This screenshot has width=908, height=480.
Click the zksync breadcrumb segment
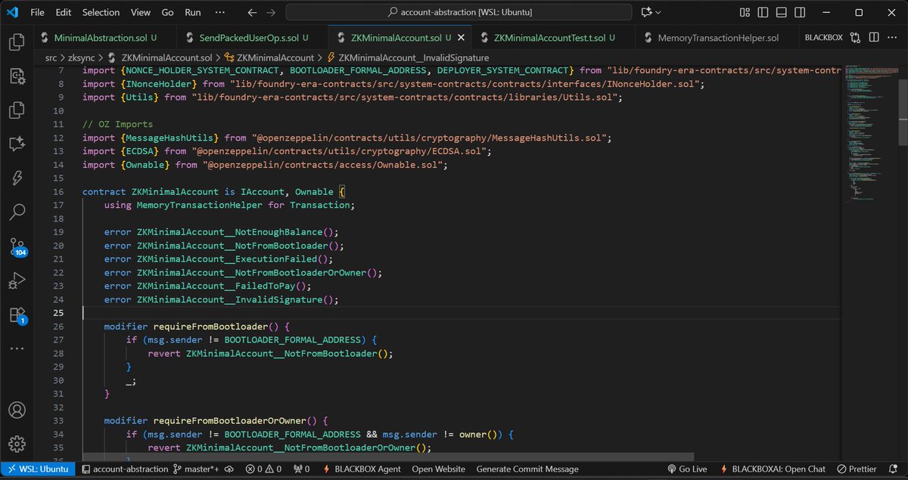pyautogui.click(x=82, y=57)
